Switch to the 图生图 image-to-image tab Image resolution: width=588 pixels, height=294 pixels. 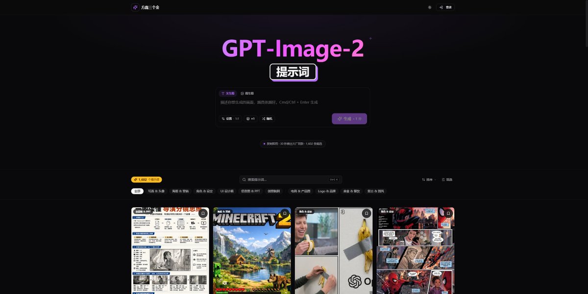tap(247, 93)
